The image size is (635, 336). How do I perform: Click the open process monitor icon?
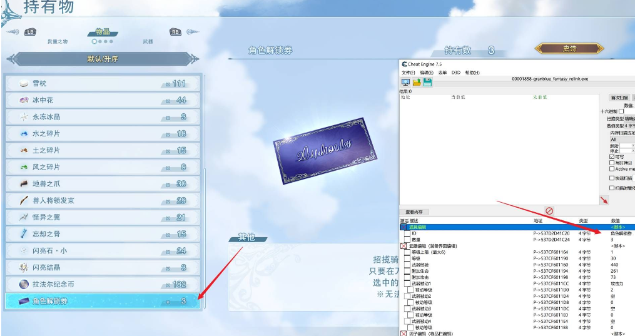pyautogui.click(x=405, y=83)
